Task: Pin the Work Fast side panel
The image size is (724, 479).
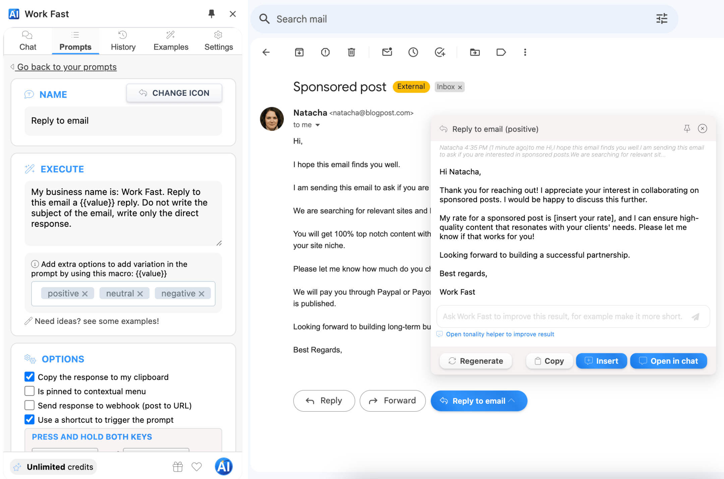Action: (212, 14)
